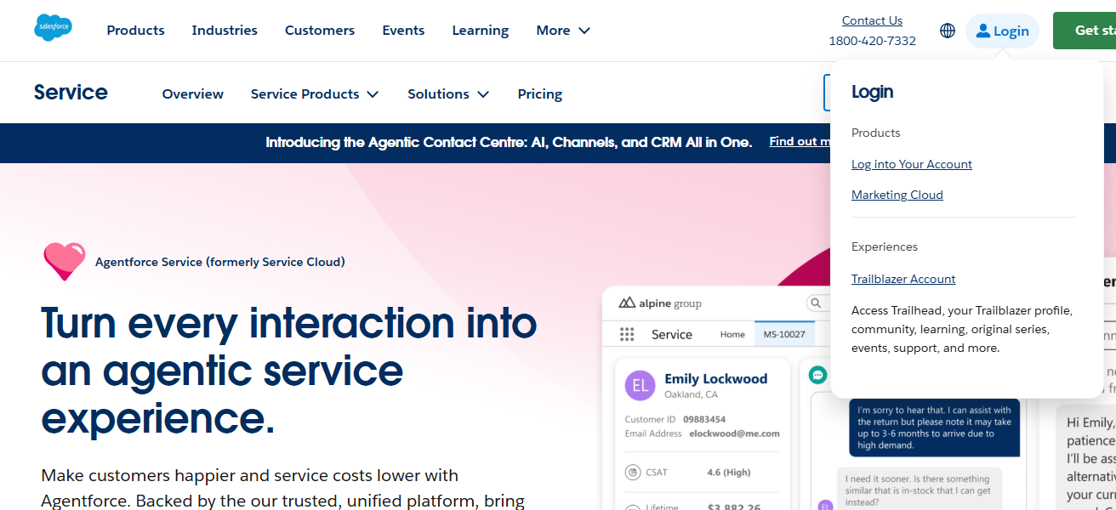Click the Login button

pyautogui.click(x=1002, y=31)
